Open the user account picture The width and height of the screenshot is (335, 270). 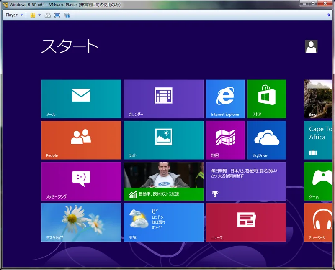pos(311,46)
